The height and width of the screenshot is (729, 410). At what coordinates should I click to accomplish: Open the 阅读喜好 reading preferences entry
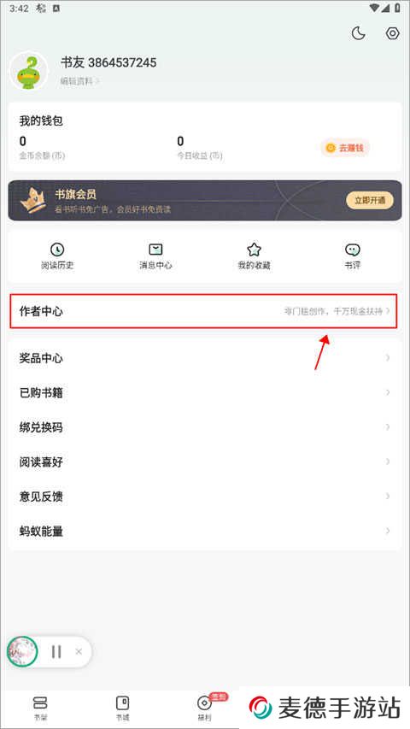(204, 462)
